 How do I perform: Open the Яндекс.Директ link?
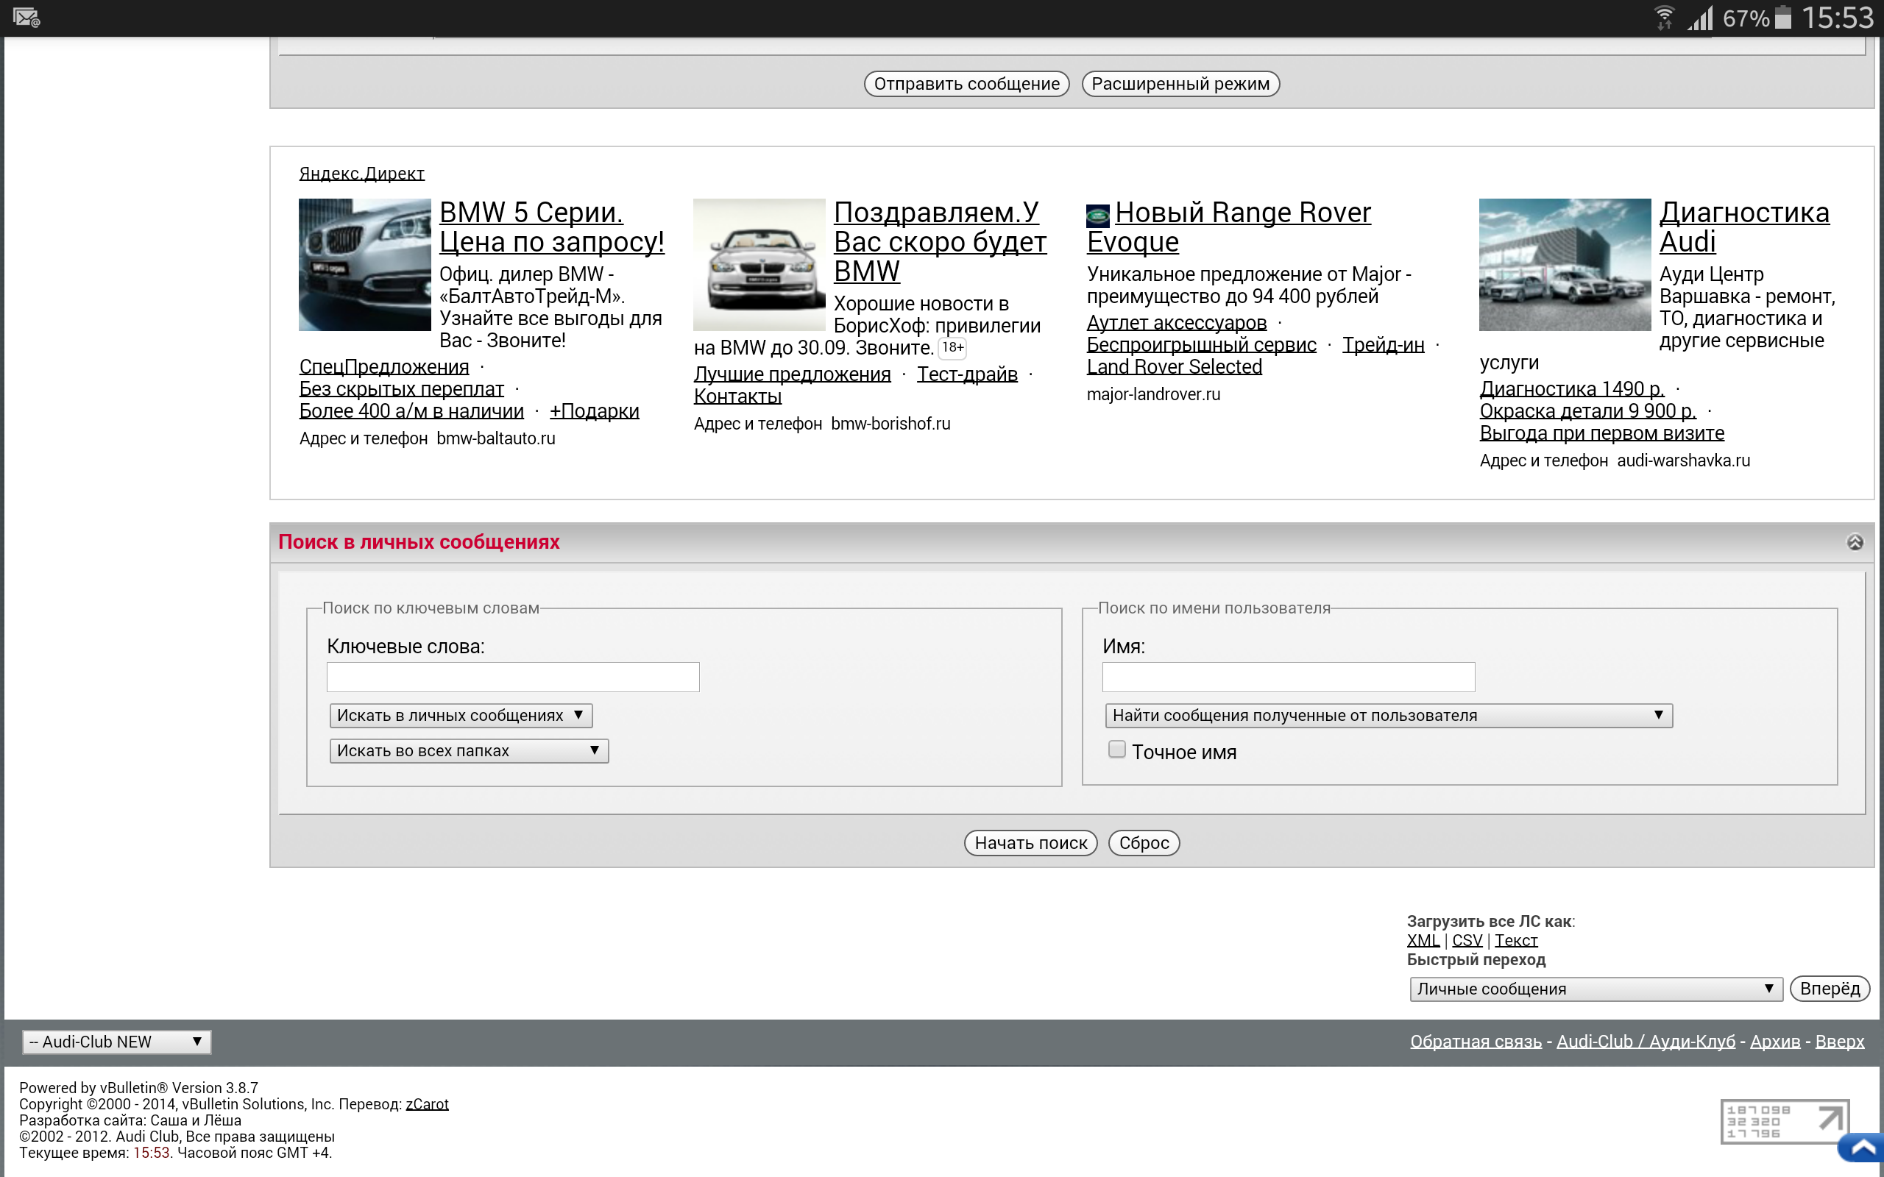pos(362,174)
